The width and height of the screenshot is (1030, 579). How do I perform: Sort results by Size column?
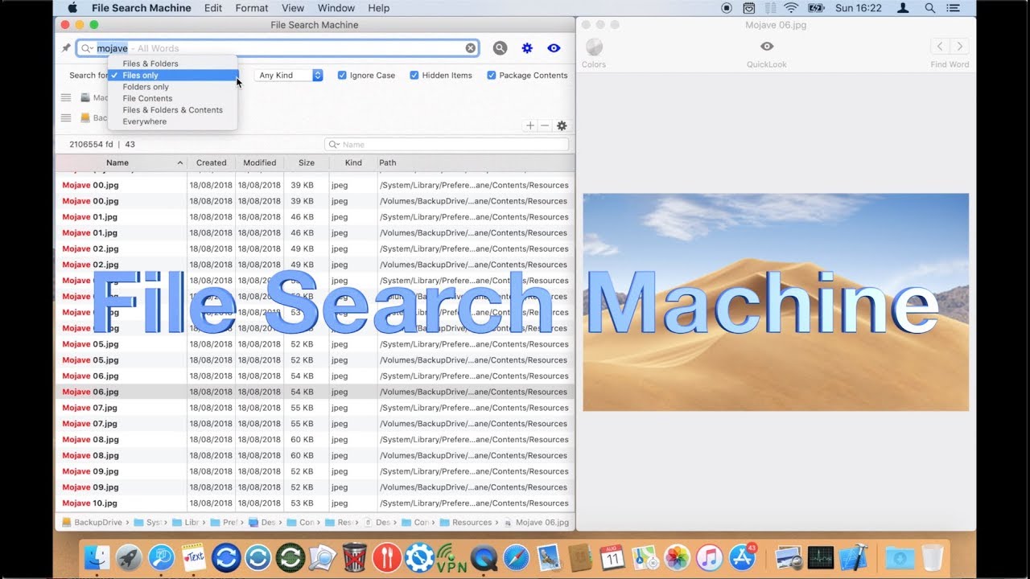[307, 162]
